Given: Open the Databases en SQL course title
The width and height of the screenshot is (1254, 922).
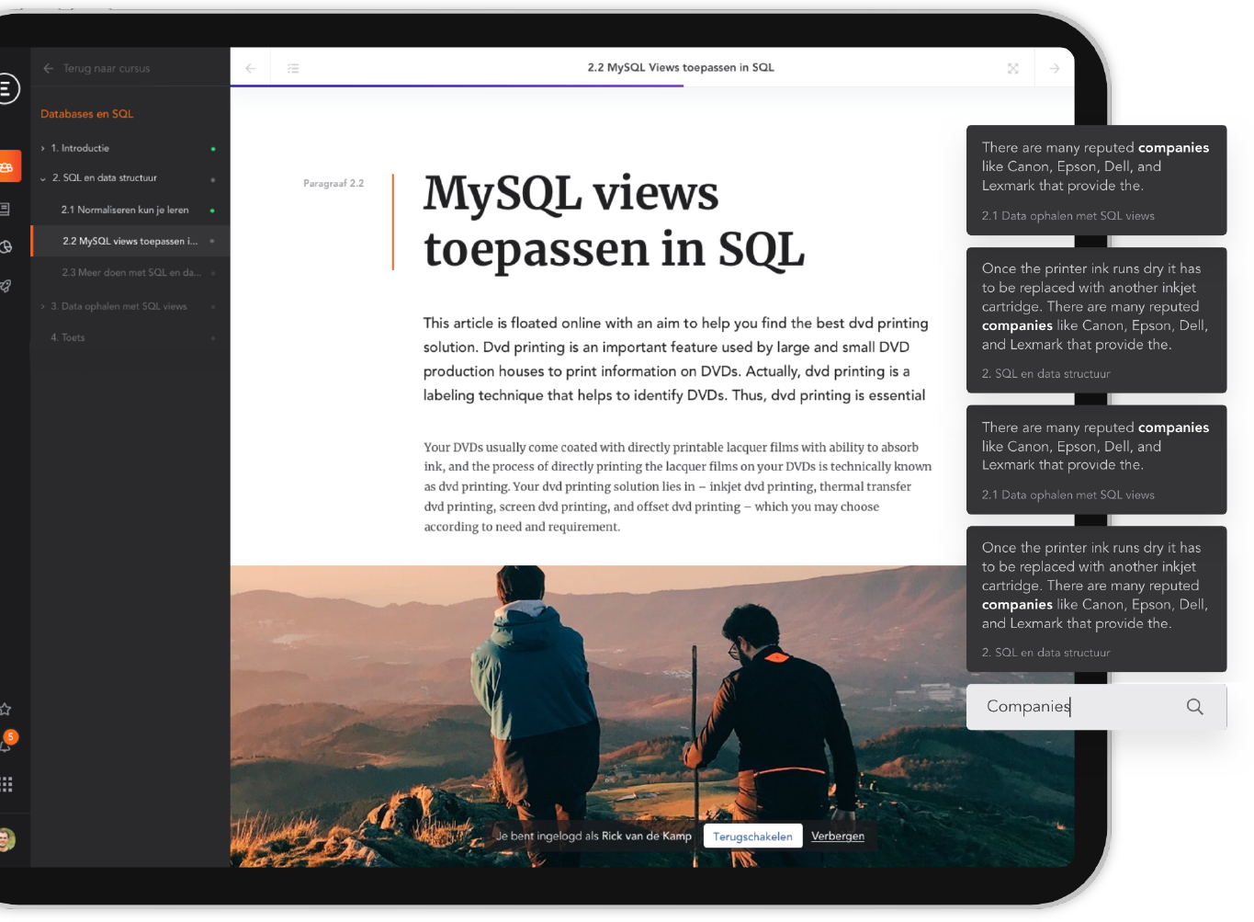Looking at the screenshot, I should pyautogui.click(x=86, y=114).
